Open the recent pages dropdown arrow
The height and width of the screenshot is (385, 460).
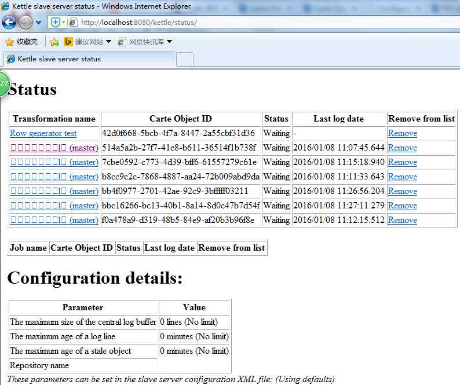(38, 22)
